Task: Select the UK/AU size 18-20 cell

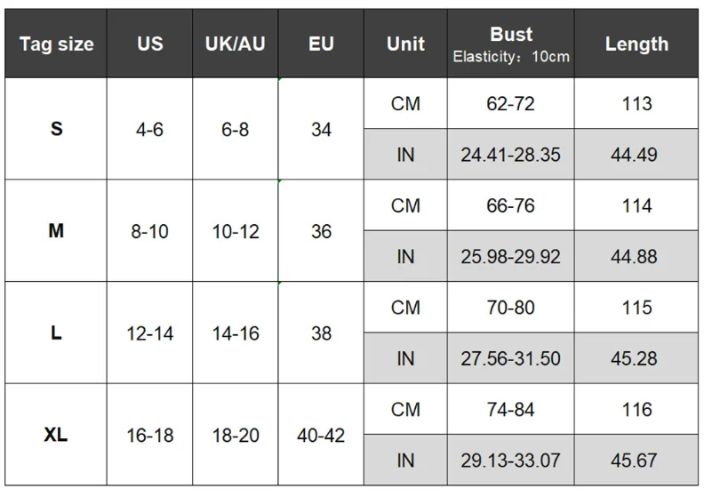Action: 235,436
